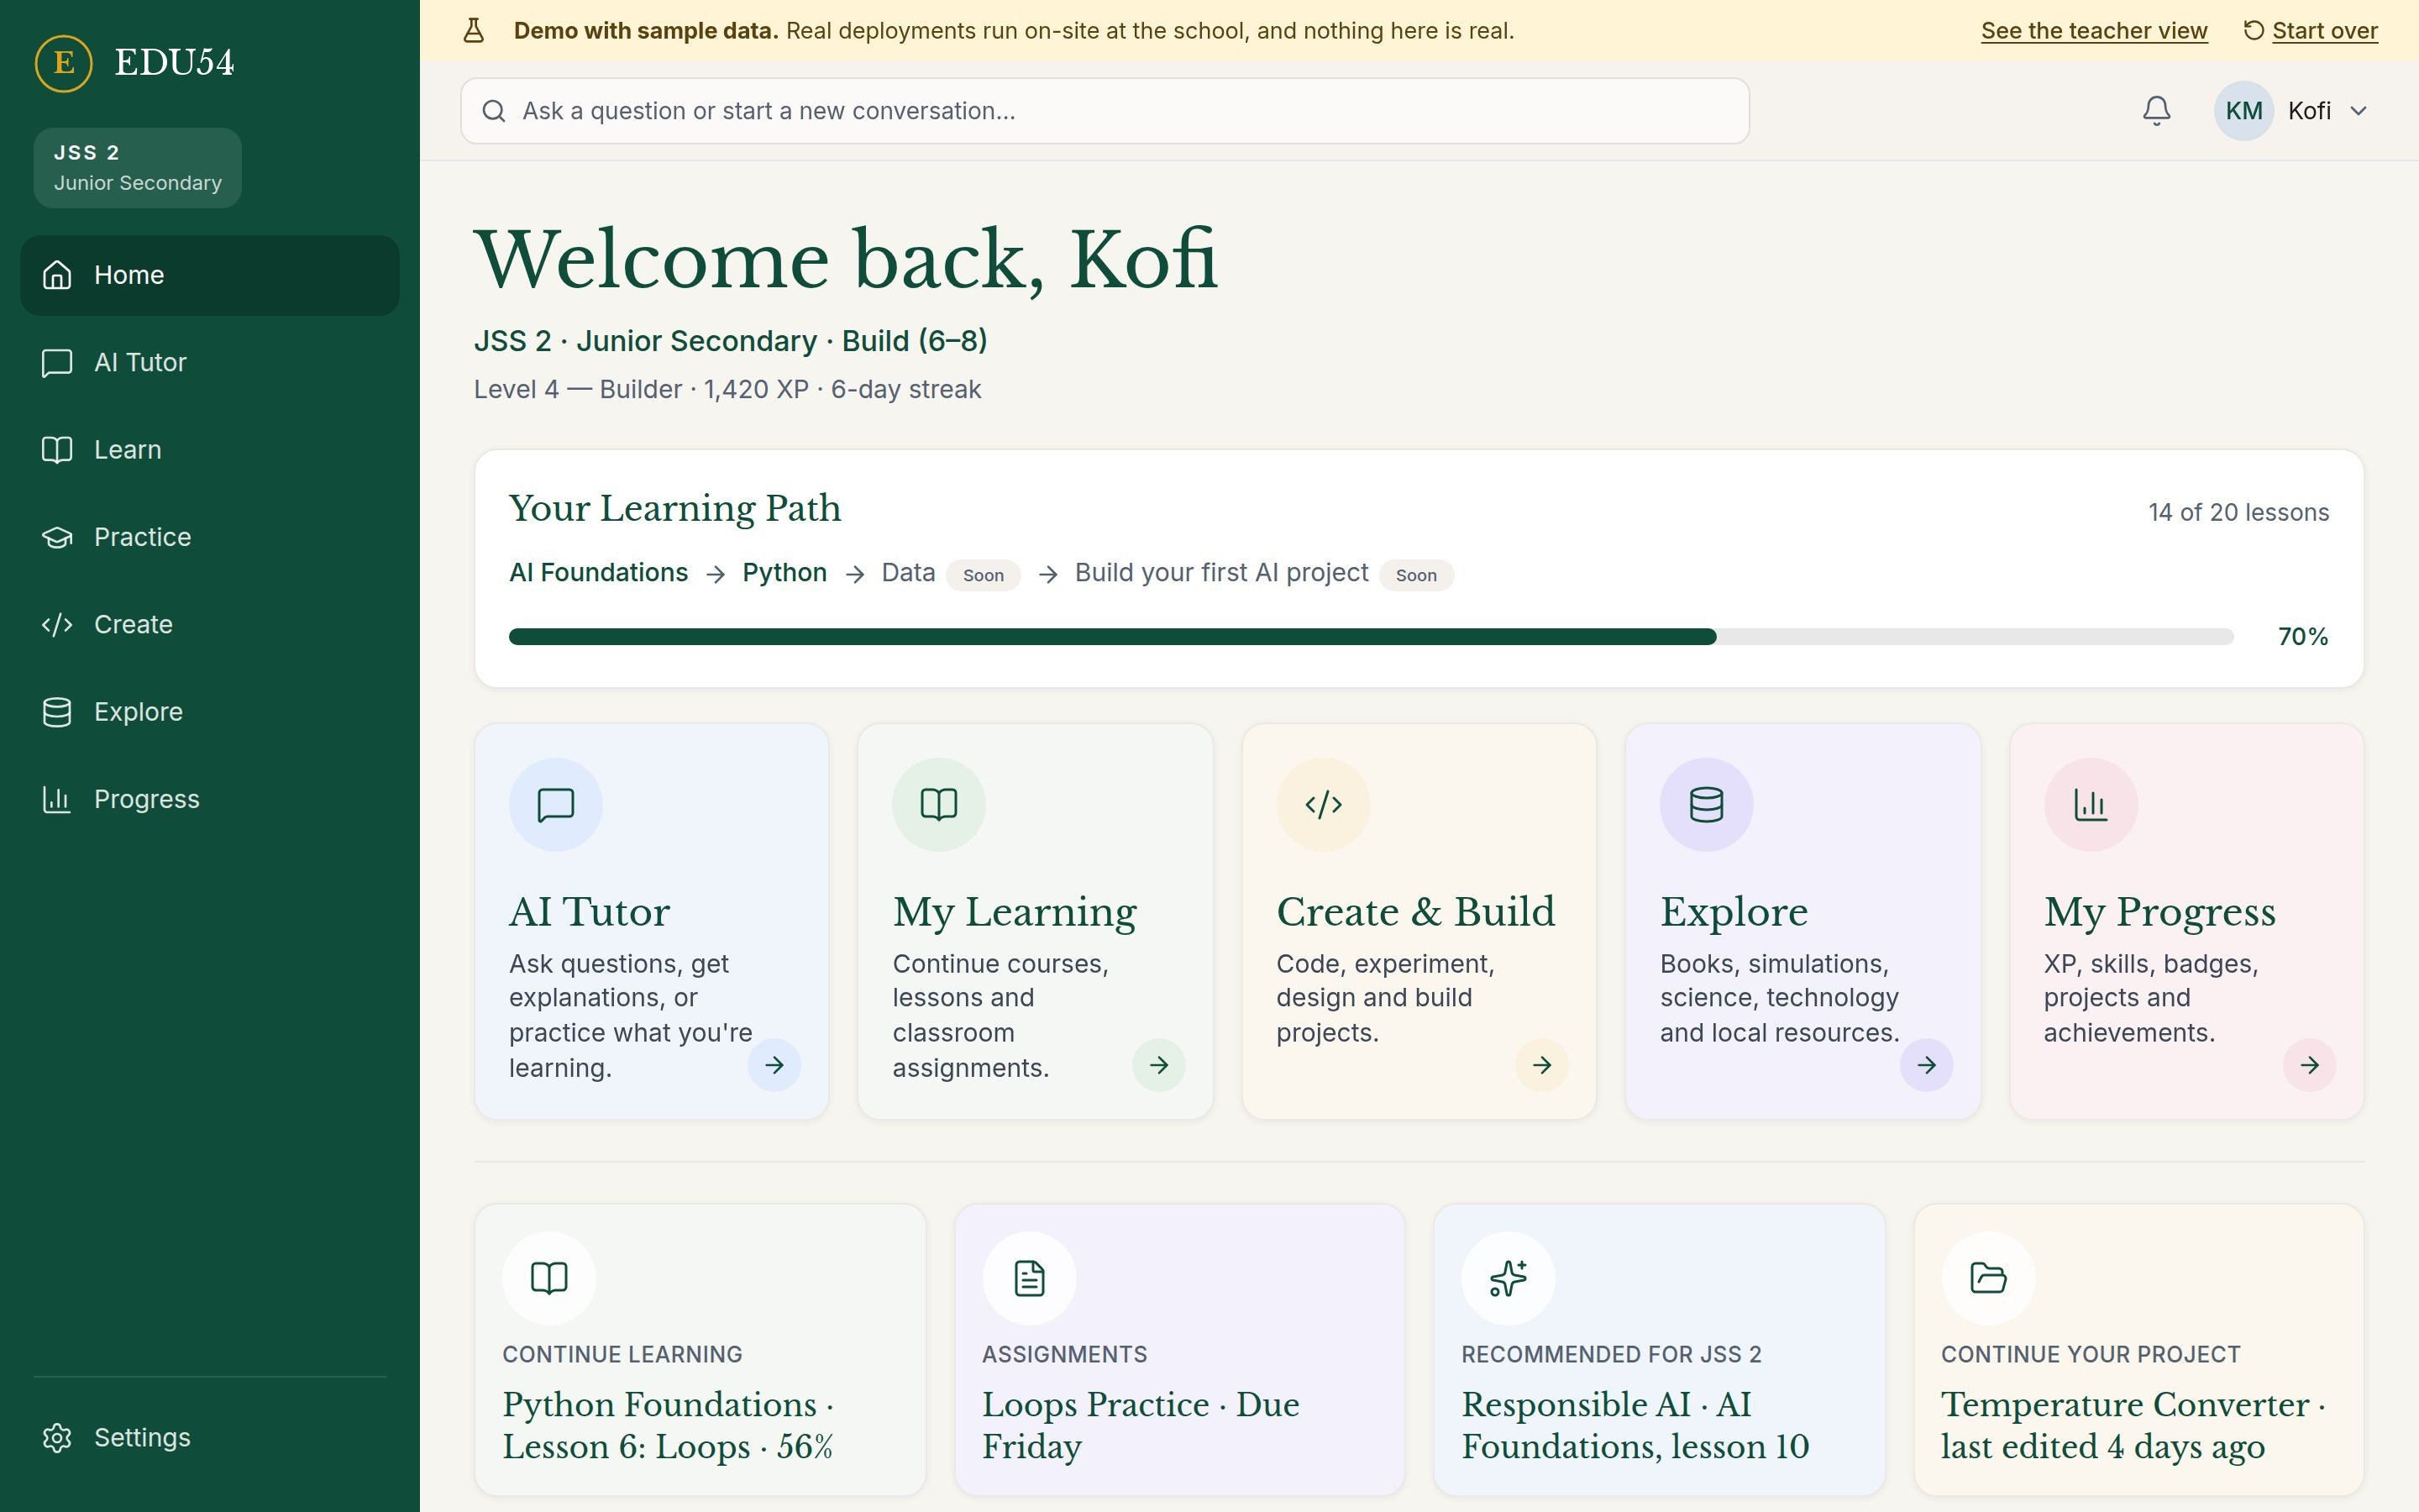The image size is (2419, 1512).
Task: Open the Temperature Converter project card
Action: coord(2139,1350)
